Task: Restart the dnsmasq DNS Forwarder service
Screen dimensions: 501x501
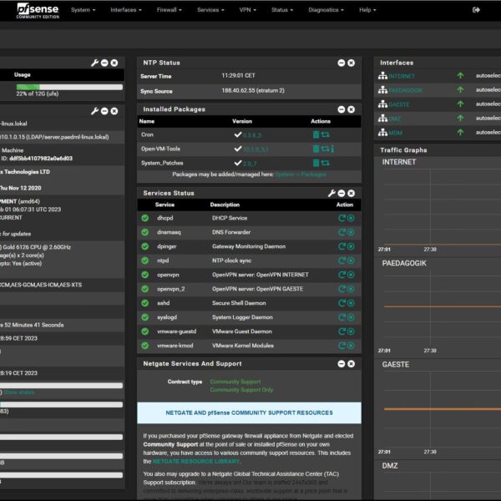Action: pyautogui.click(x=342, y=232)
